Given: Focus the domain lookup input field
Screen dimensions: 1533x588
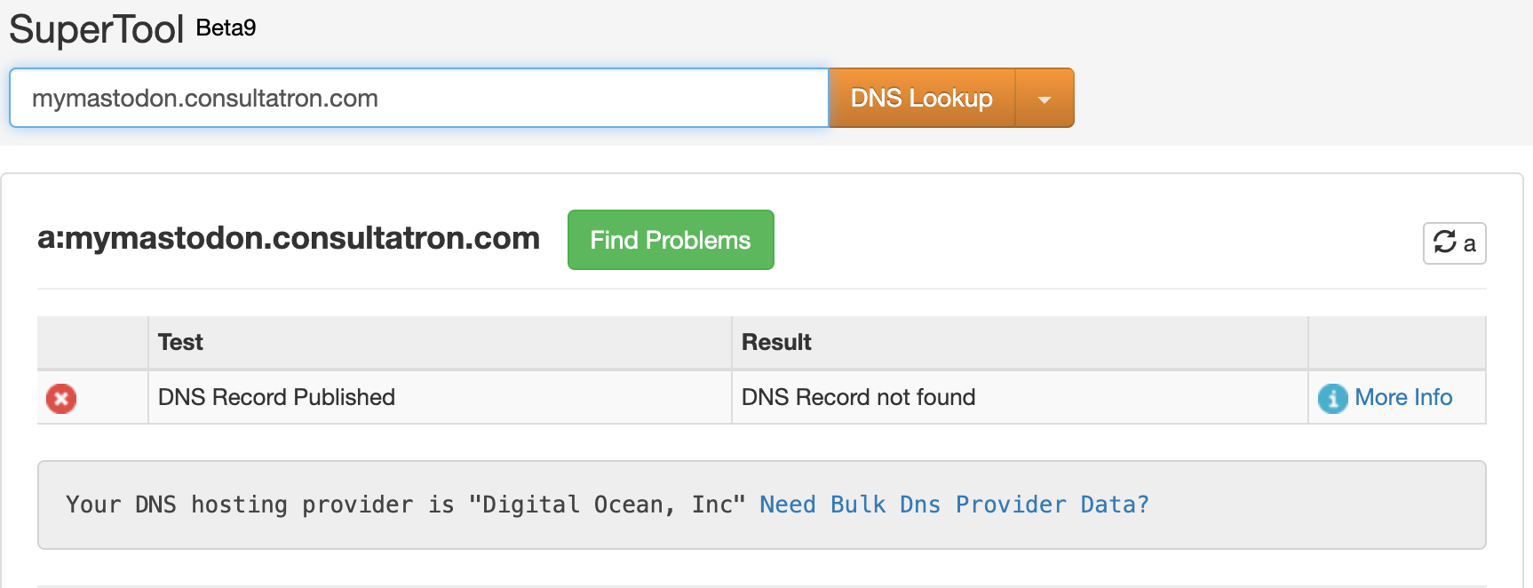Looking at the screenshot, I should [x=418, y=99].
